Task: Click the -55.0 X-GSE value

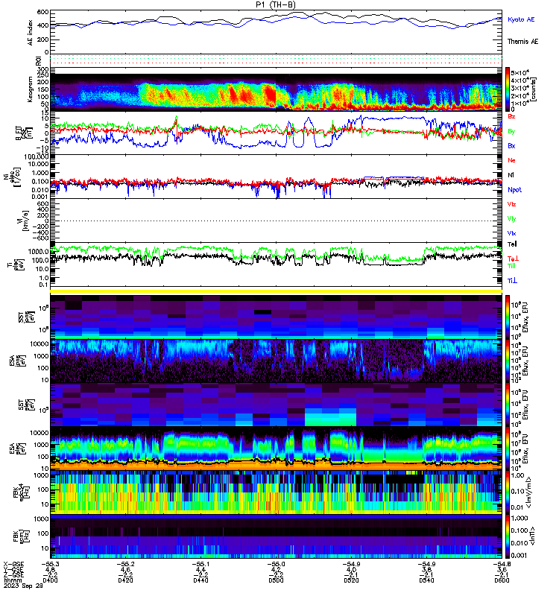Action: [276, 565]
